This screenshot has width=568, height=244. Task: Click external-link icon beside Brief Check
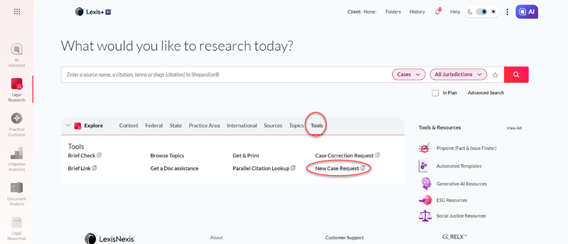point(99,155)
